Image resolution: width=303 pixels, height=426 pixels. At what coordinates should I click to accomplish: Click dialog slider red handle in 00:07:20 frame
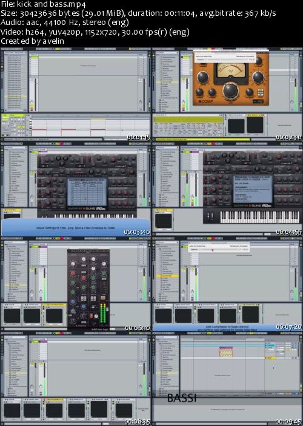coord(213,250)
